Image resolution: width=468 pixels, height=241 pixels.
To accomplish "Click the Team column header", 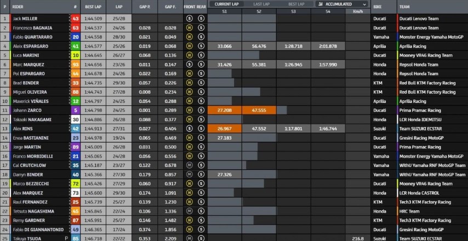I will 404,7.
